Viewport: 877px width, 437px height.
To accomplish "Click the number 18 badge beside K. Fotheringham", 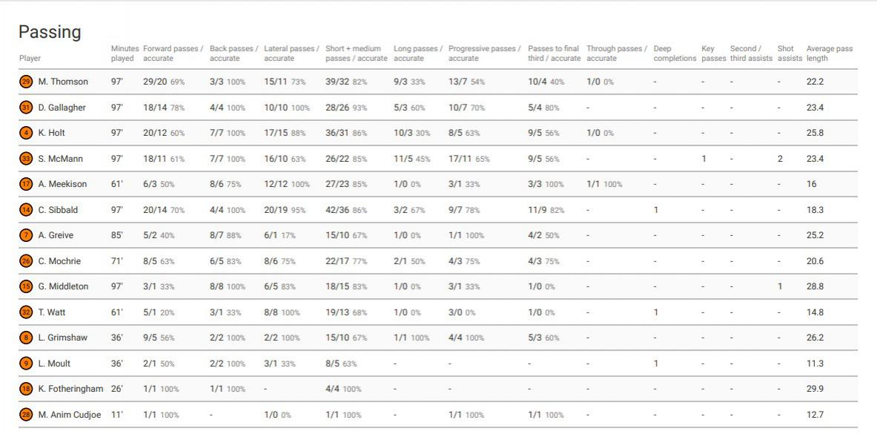I will (x=26, y=389).
